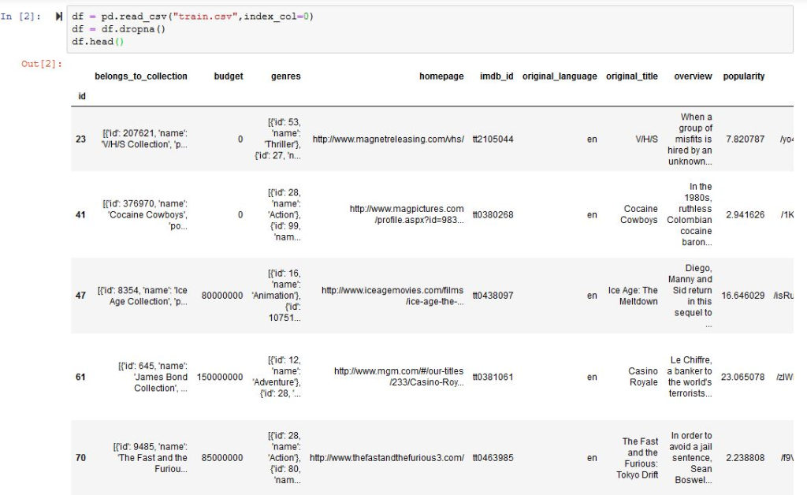Click the run cell icon beside In [2]
This screenshot has width=807, height=495.
point(58,17)
